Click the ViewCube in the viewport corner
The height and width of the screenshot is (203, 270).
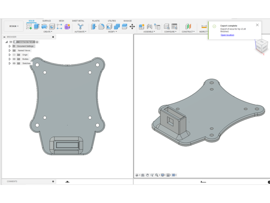coord(261,46)
